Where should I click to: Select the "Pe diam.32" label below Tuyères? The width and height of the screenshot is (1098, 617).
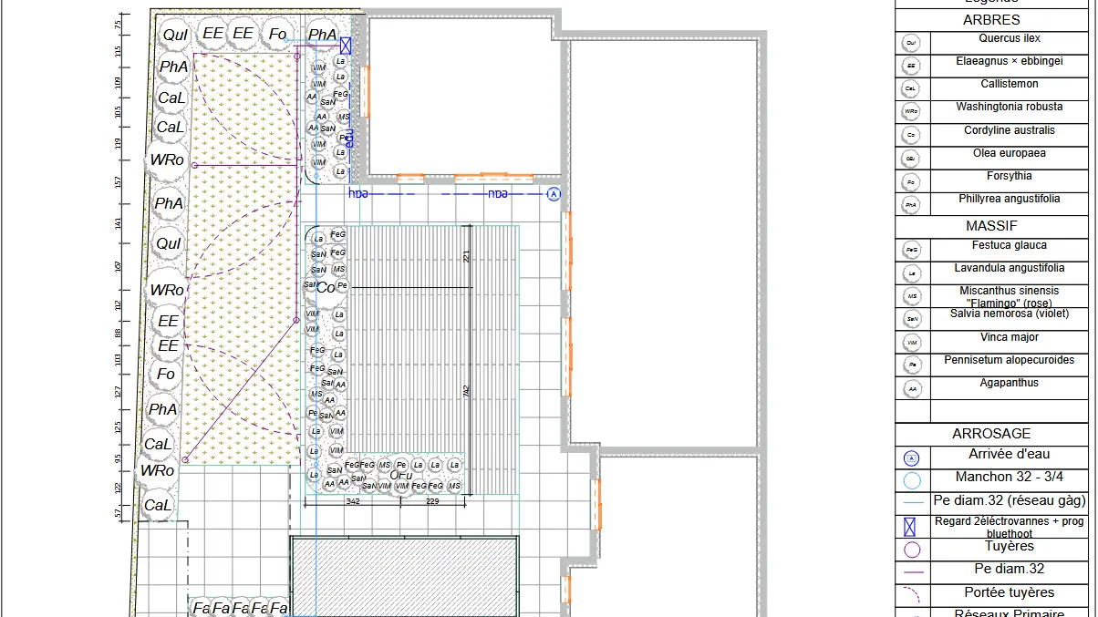point(1010,569)
